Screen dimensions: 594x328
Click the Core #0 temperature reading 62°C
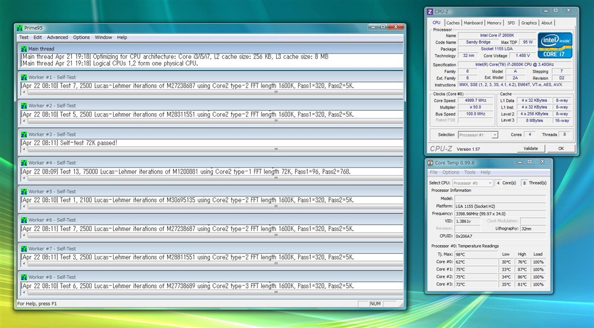pyautogui.click(x=476, y=262)
